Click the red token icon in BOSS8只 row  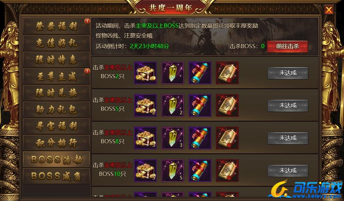(x=227, y=138)
